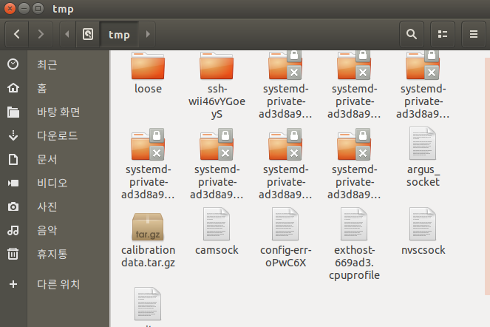Viewport: 490px width, 327px height.
Task: Open the 휴지통 trash can icon
Action: point(13,254)
